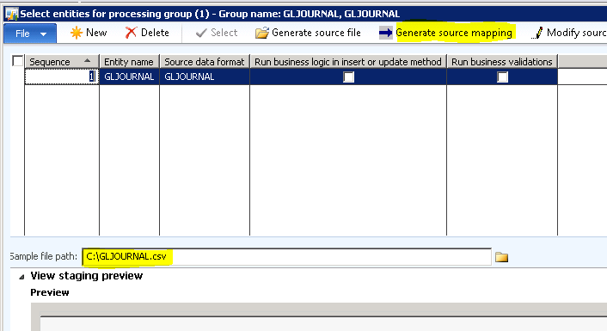Click the Modify source mapping pencil icon
Viewport: 607px width, 331px height.
point(537,33)
